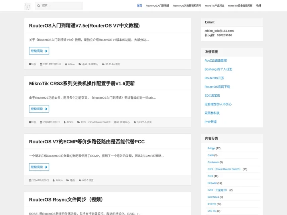Open the GPS（卫星定位）category

[x=217, y=190]
